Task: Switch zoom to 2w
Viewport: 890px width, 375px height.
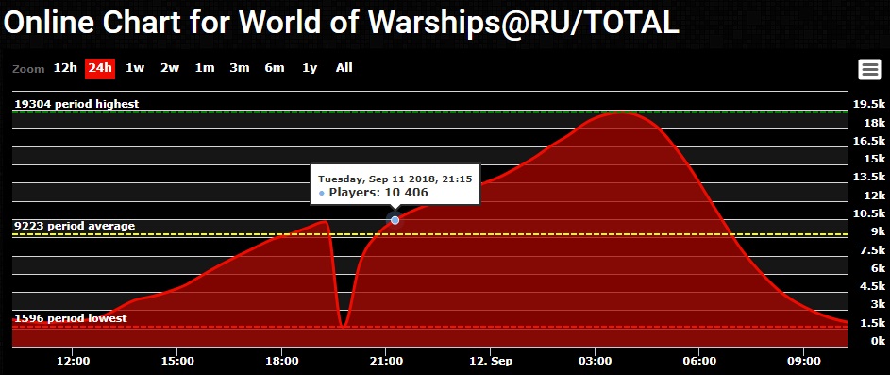Action: point(170,68)
